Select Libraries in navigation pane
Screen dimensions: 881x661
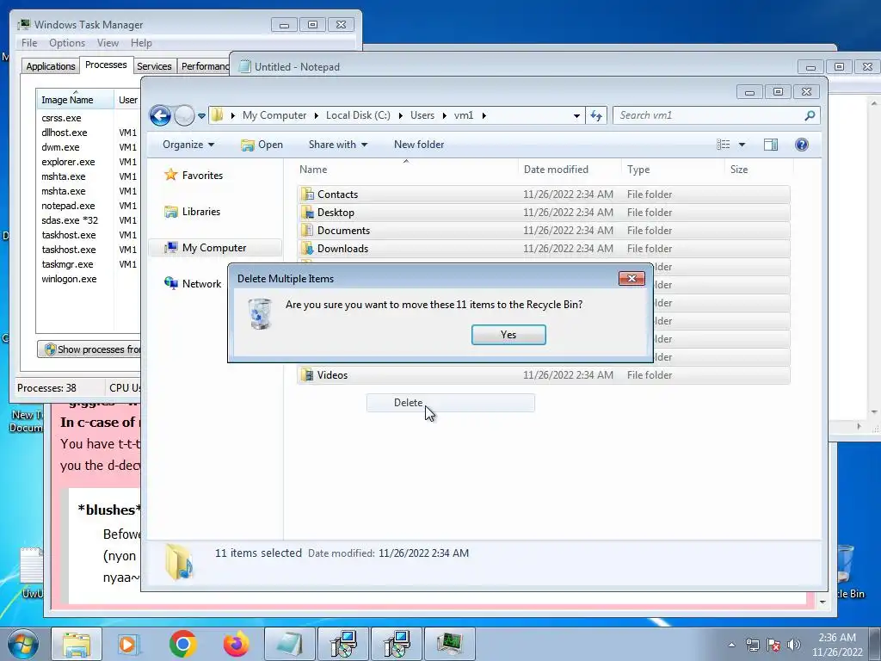point(192,212)
